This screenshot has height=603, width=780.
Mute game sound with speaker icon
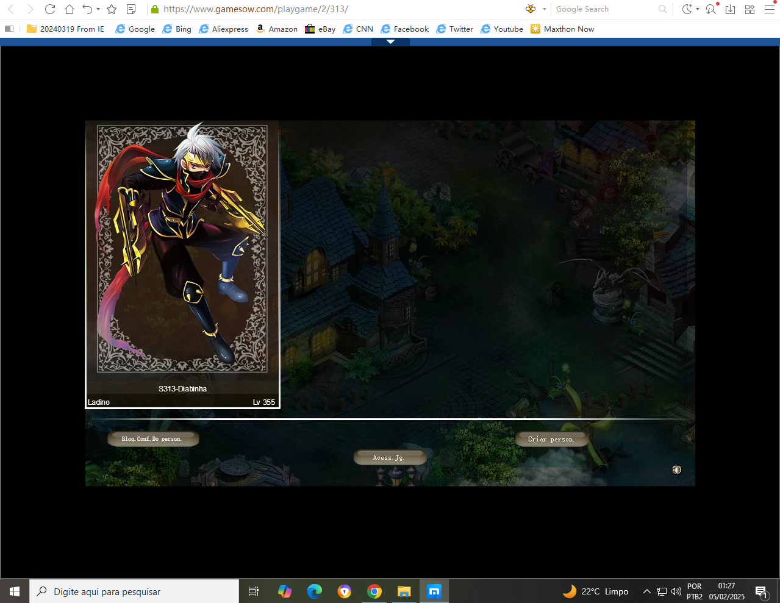click(677, 469)
